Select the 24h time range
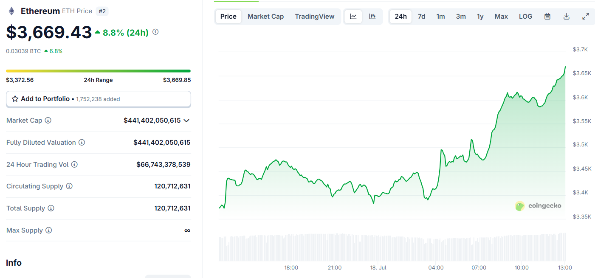This screenshot has height=278, width=595. click(x=400, y=17)
